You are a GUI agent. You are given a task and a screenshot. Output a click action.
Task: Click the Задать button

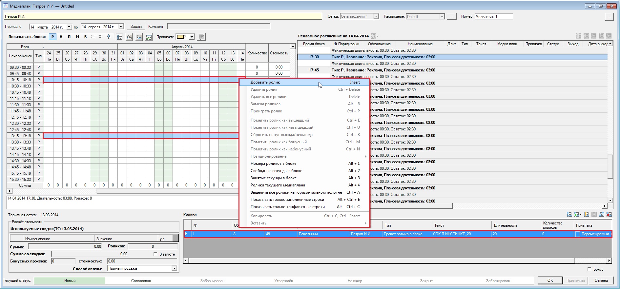pos(136,27)
